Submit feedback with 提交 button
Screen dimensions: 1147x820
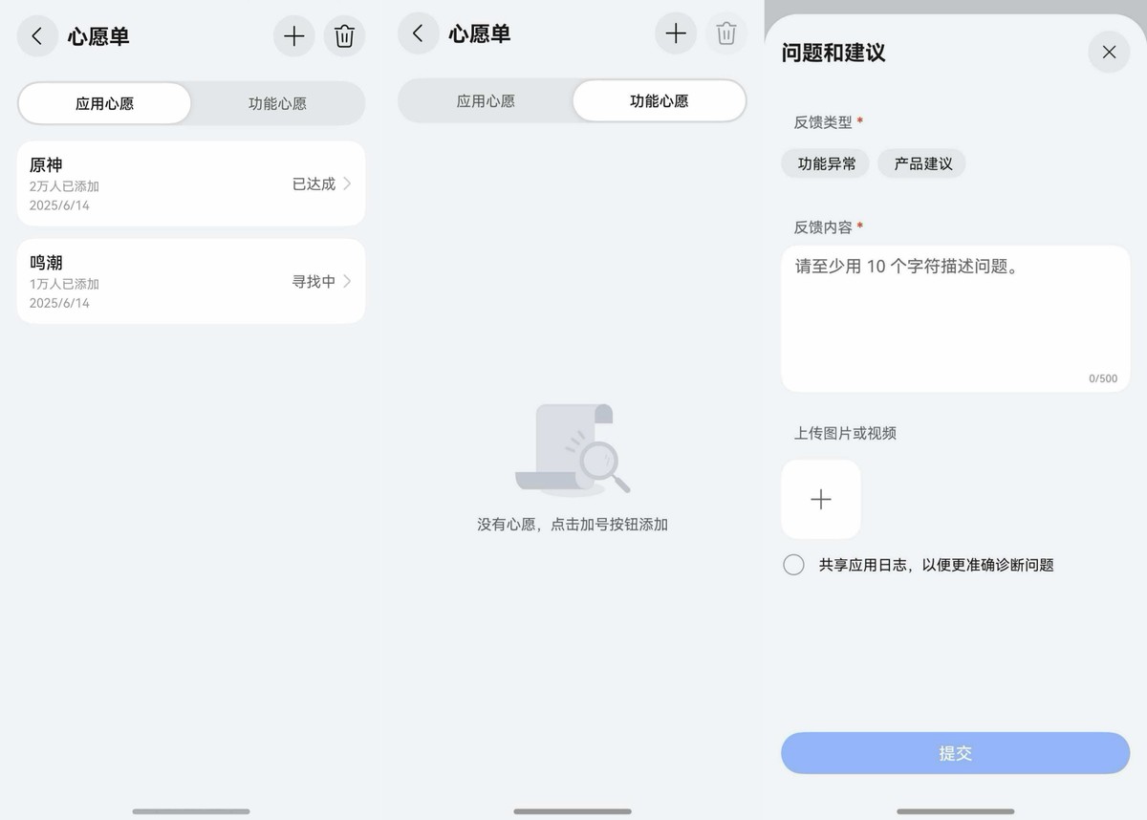click(956, 753)
